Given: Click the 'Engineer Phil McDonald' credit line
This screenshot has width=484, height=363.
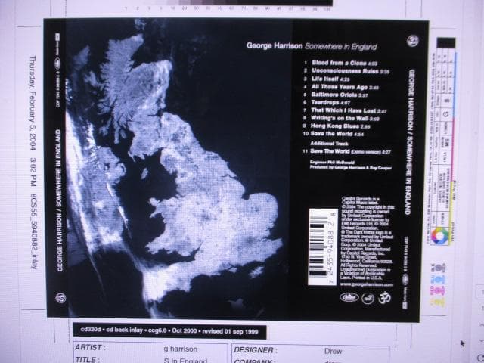Looking at the screenshot, I should coord(332,163).
